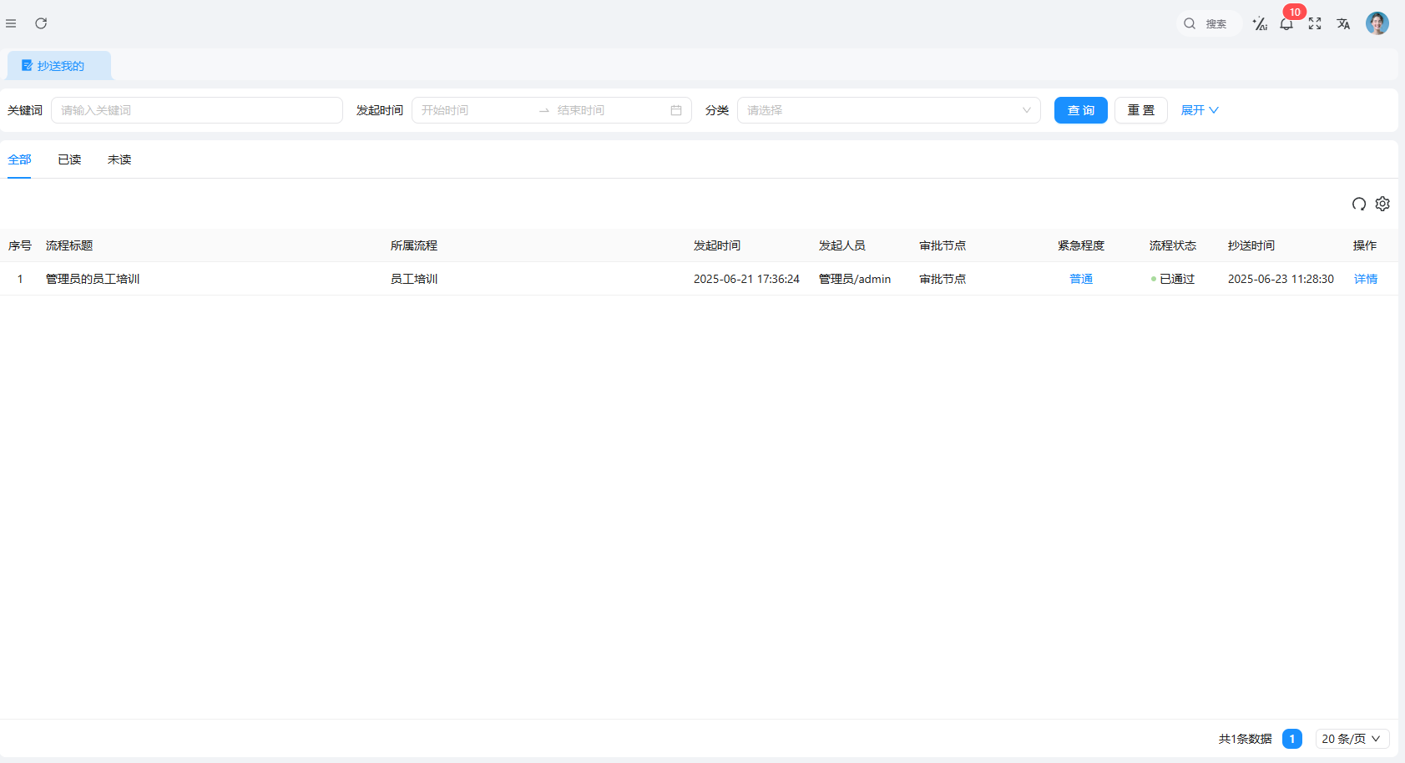The image size is (1405, 763).
Task: Click the AI assistant sparkle icon
Action: pyautogui.click(x=1260, y=24)
